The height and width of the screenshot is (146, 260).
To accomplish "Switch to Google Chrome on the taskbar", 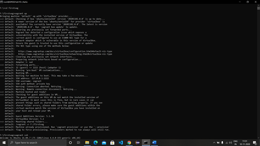I will click(x=129, y=142).
